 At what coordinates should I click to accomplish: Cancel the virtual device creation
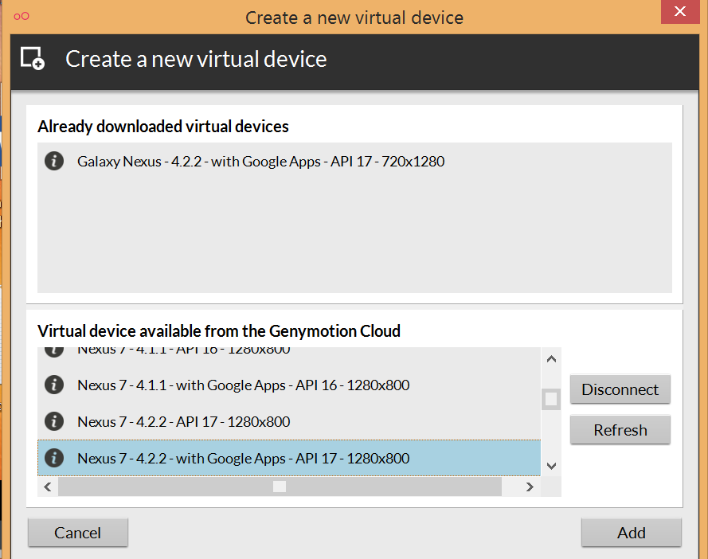77,533
